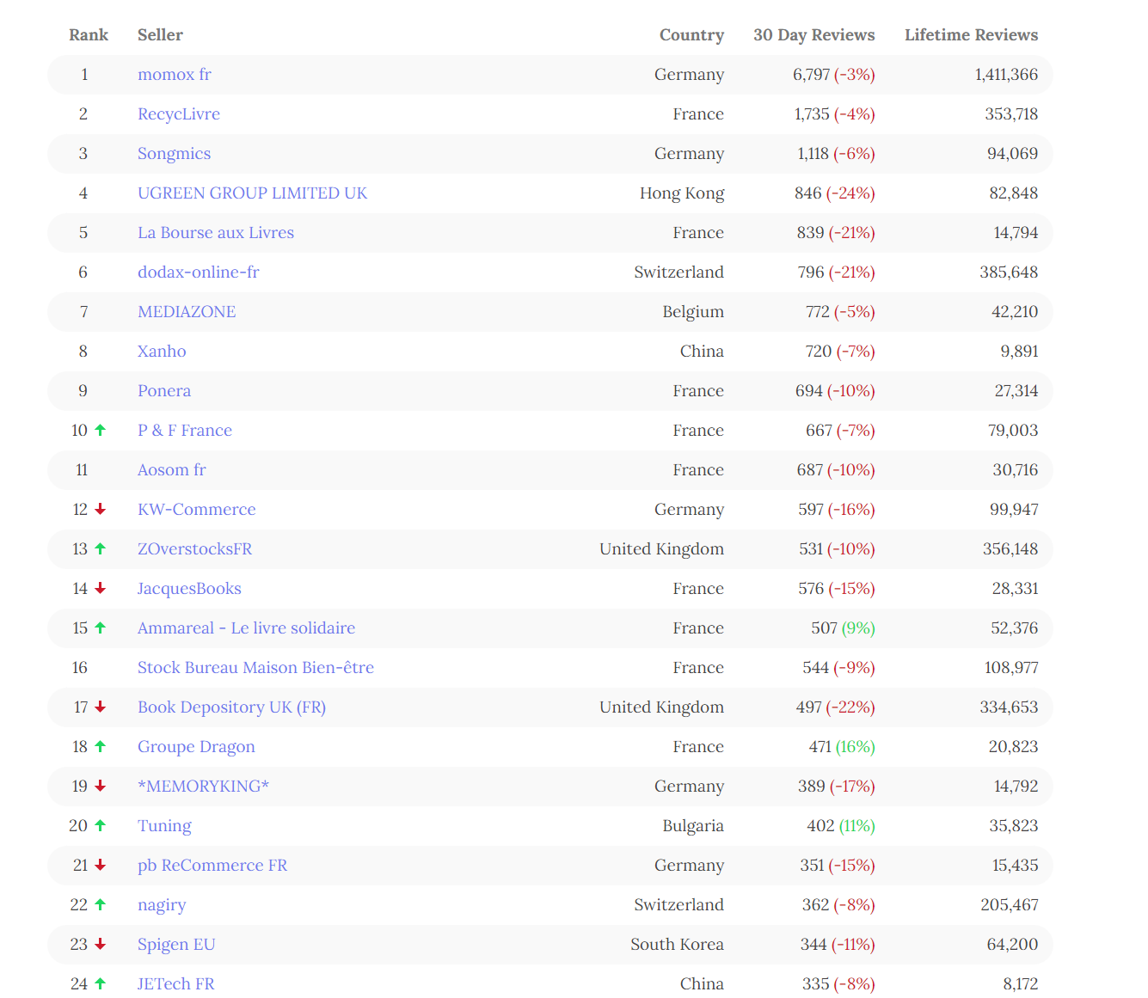This screenshot has height=998, width=1148.
Task: Click the Aosom fr seller link
Action: (x=172, y=470)
